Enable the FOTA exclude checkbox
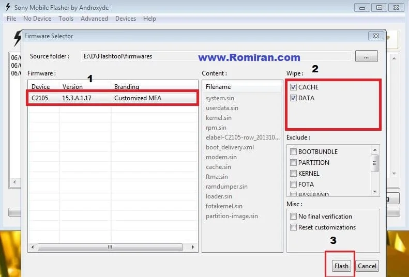Viewport: 409px width, 277px height. pyautogui.click(x=294, y=184)
